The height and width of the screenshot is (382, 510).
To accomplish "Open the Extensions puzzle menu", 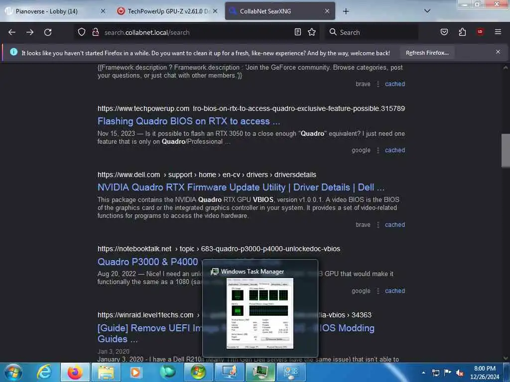I will pyautogui.click(x=462, y=32).
